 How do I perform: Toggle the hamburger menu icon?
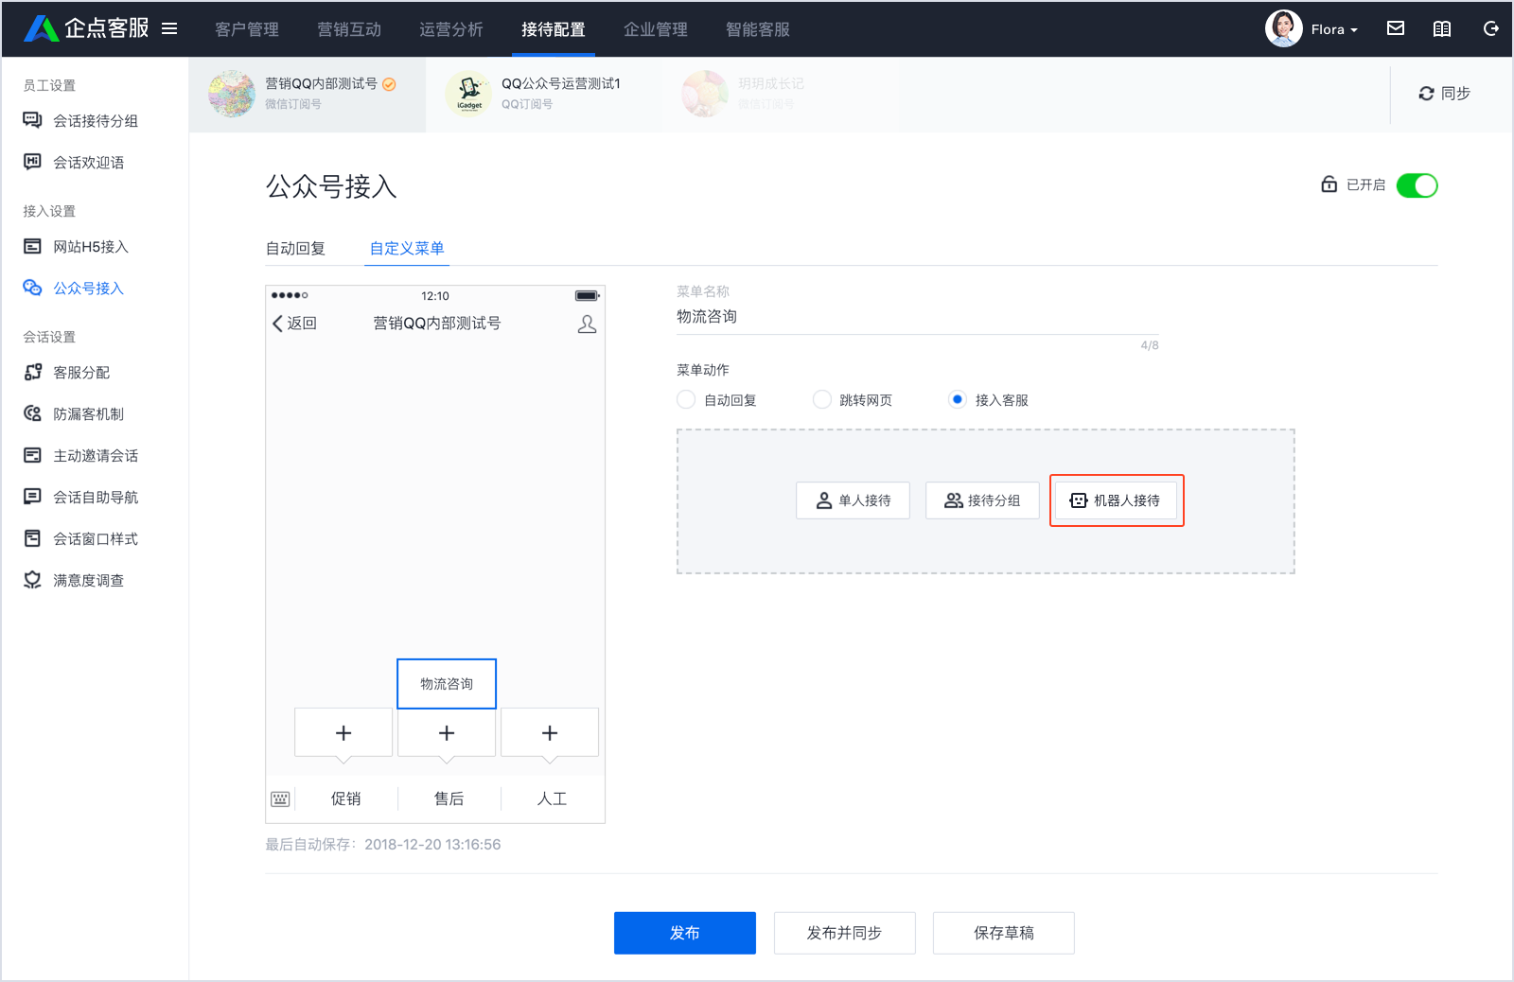point(169,28)
